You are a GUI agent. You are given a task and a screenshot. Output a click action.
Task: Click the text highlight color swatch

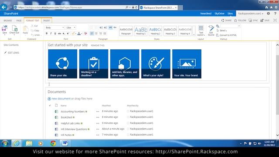point(73,34)
